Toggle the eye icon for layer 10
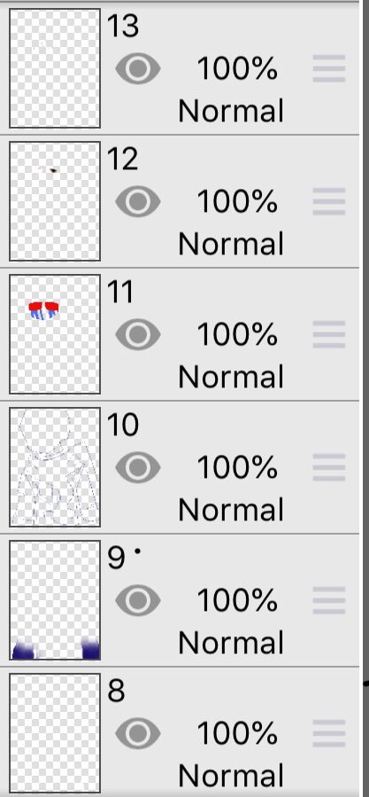Image resolution: width=369 pixels, height=797 pixels. [138, 467]
